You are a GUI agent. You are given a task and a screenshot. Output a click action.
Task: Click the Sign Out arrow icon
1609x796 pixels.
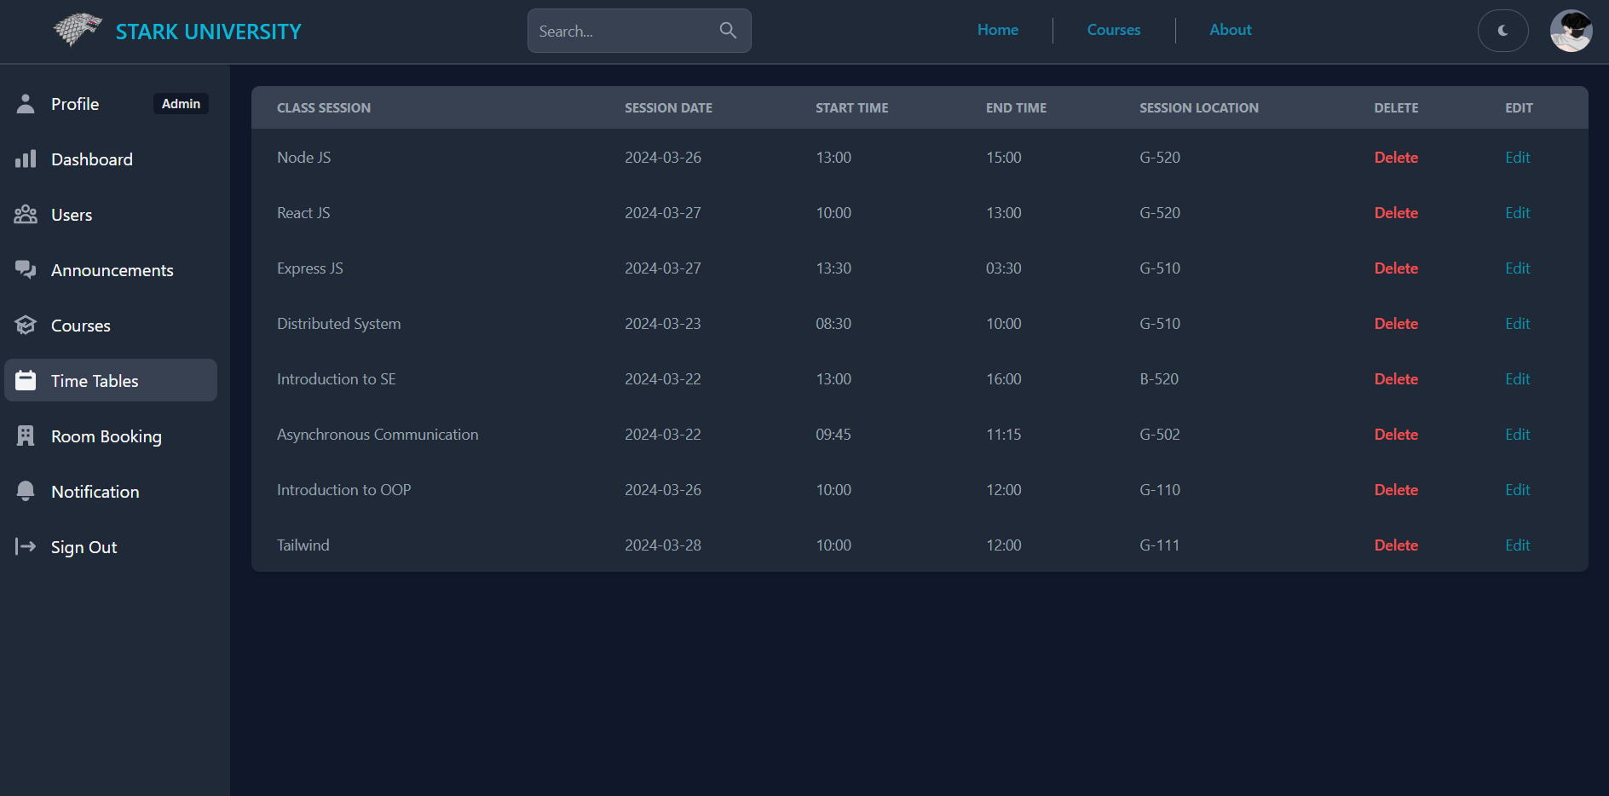click(23, 546)
